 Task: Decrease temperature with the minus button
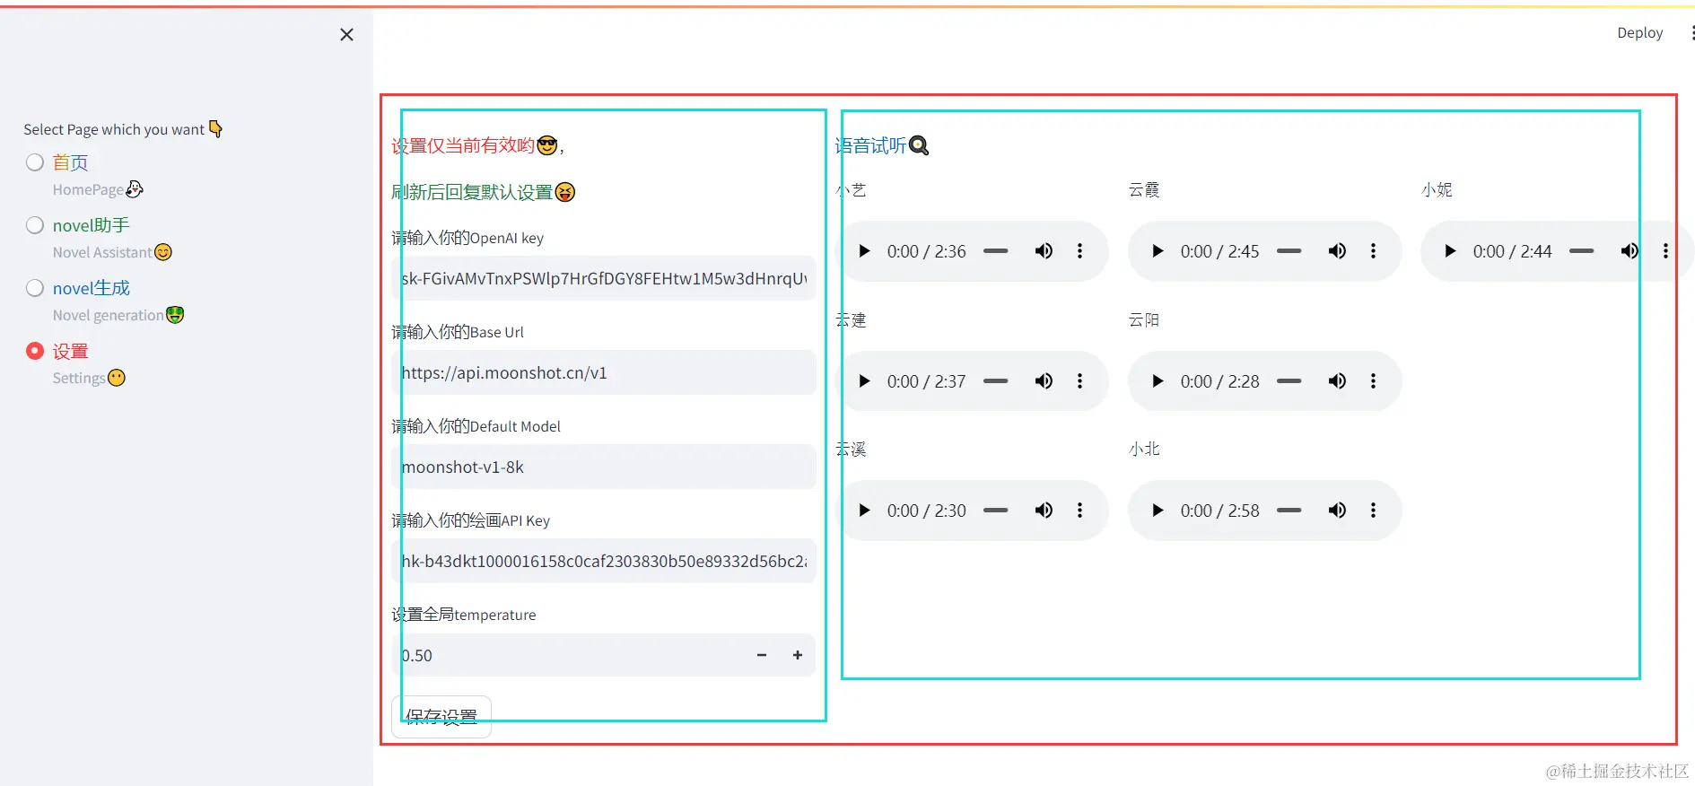coord(762,655)
